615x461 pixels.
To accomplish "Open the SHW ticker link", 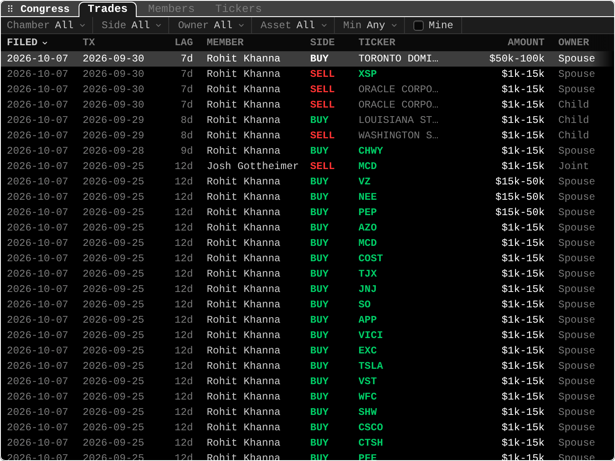I will point(368,412).
